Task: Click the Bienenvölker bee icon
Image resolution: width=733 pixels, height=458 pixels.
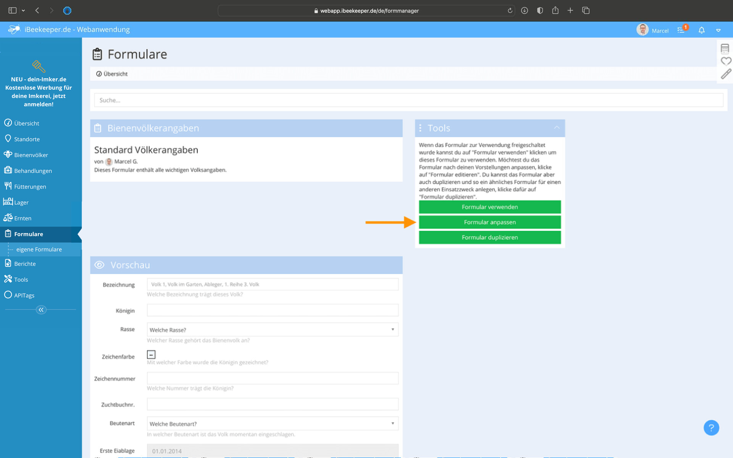Action: [8, 154]
